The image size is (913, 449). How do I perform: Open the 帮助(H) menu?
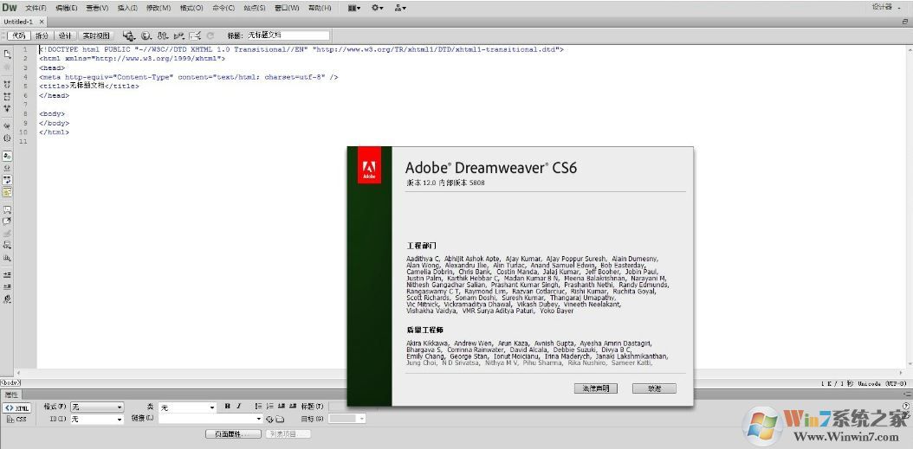(319, 8)
